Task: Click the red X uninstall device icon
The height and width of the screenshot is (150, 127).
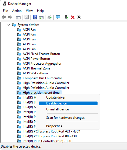Action: (73, 17)
